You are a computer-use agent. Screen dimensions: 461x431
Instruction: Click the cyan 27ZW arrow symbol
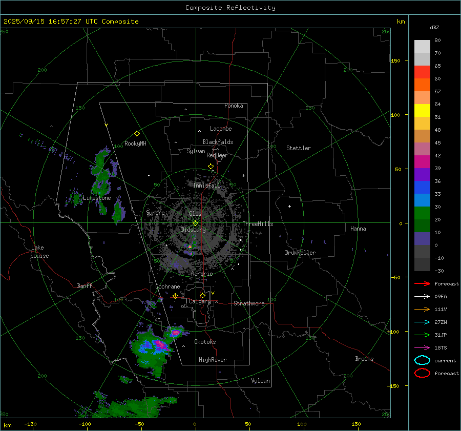point(422,322)
